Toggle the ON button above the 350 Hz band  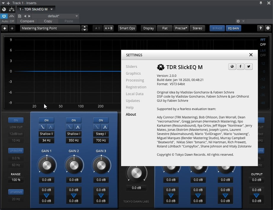pyautogui.click(x=74, y=120)
